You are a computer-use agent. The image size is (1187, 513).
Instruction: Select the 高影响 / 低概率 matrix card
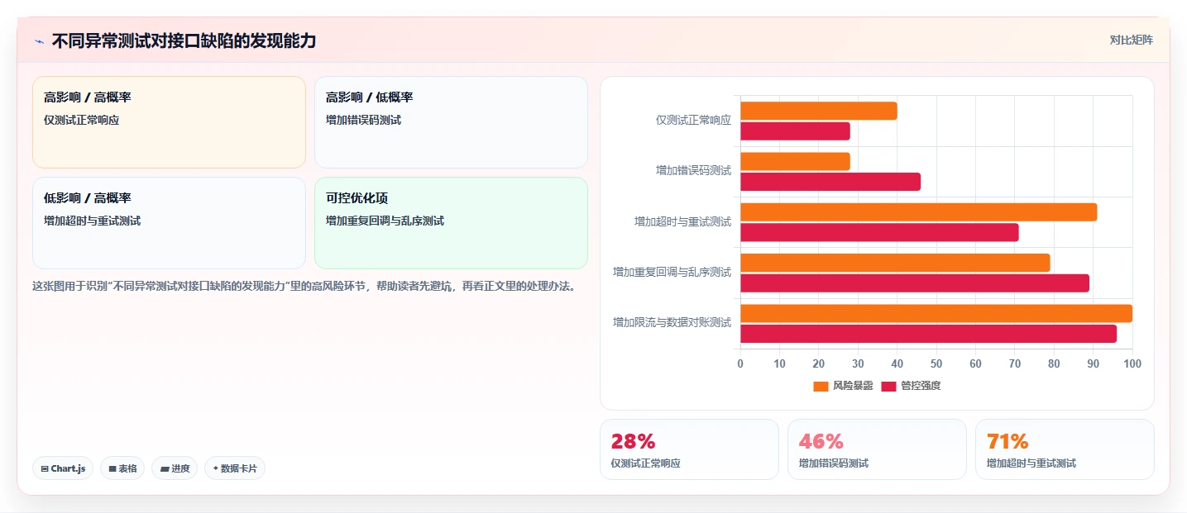(451, 122)
